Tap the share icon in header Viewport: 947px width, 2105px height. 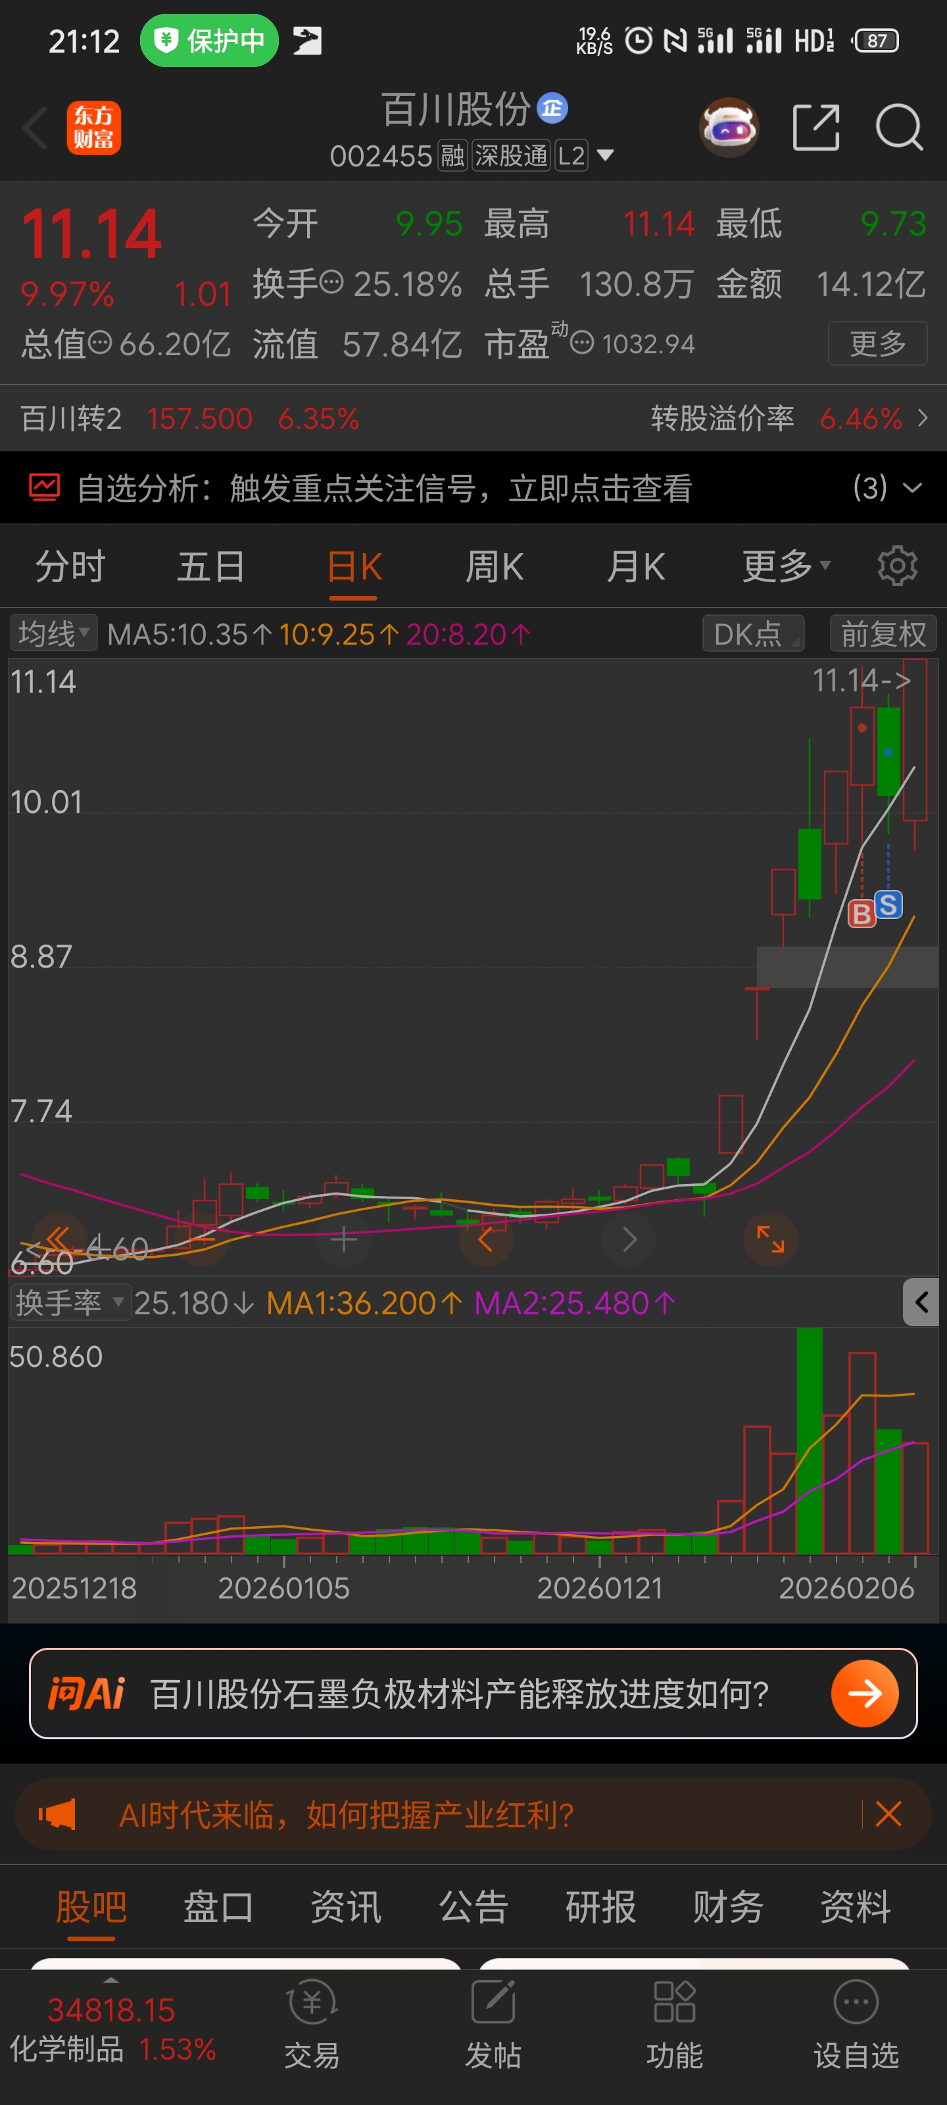point(816,128)
